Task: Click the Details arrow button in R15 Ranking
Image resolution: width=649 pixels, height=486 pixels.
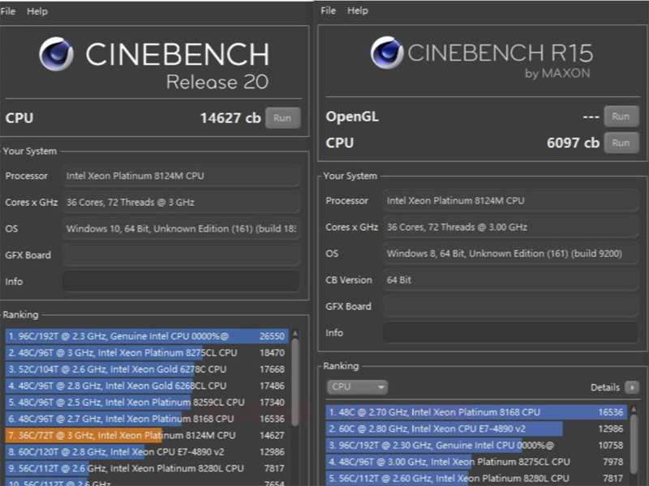Action: pos(632,387)
